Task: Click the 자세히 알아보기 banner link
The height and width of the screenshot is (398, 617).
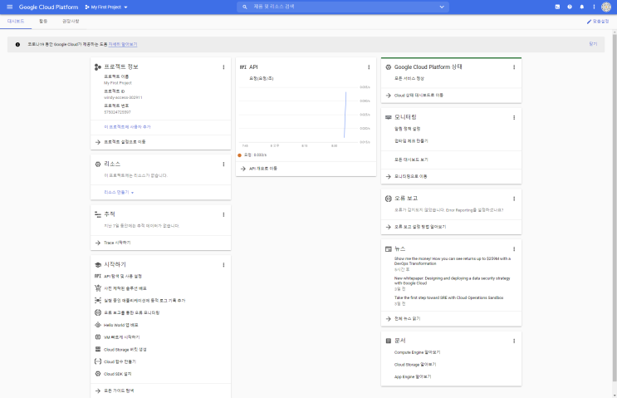Action: pyautogui.click(x=123, y=45)
